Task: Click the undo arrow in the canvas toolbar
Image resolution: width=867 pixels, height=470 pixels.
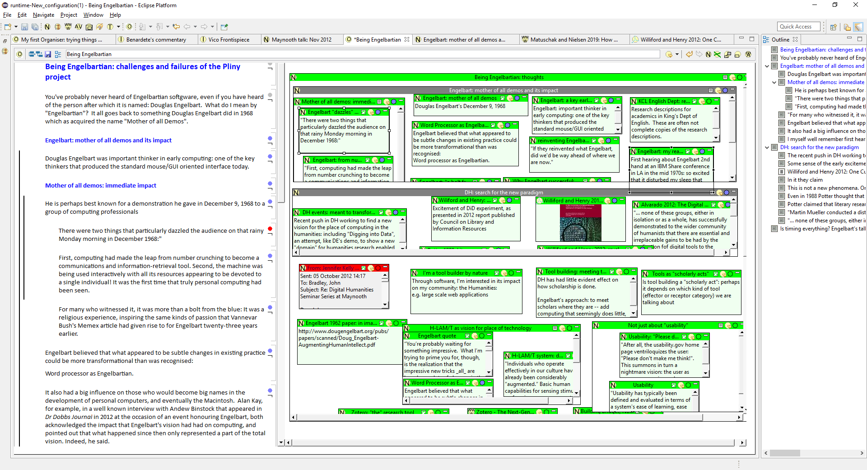Action: (x=690, y=54)
